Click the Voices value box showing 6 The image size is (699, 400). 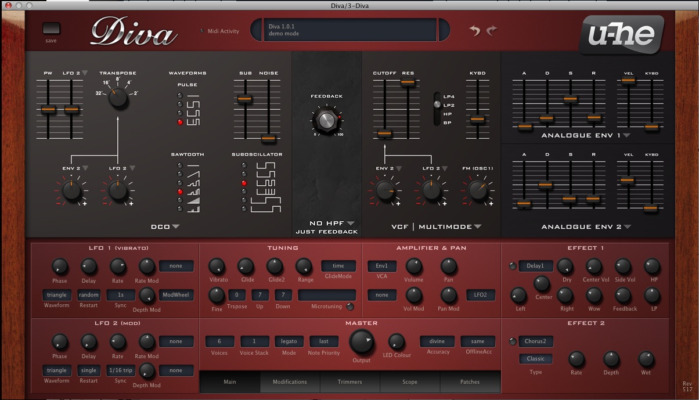point(219,341)
